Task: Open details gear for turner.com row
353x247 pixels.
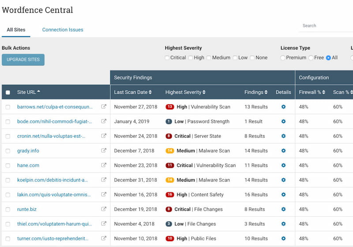Action: point(283,239)
